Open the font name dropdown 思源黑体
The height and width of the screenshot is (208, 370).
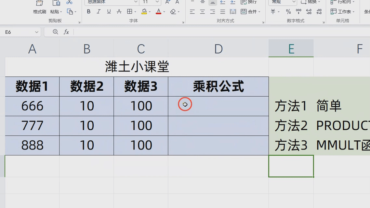coord(112,2)
